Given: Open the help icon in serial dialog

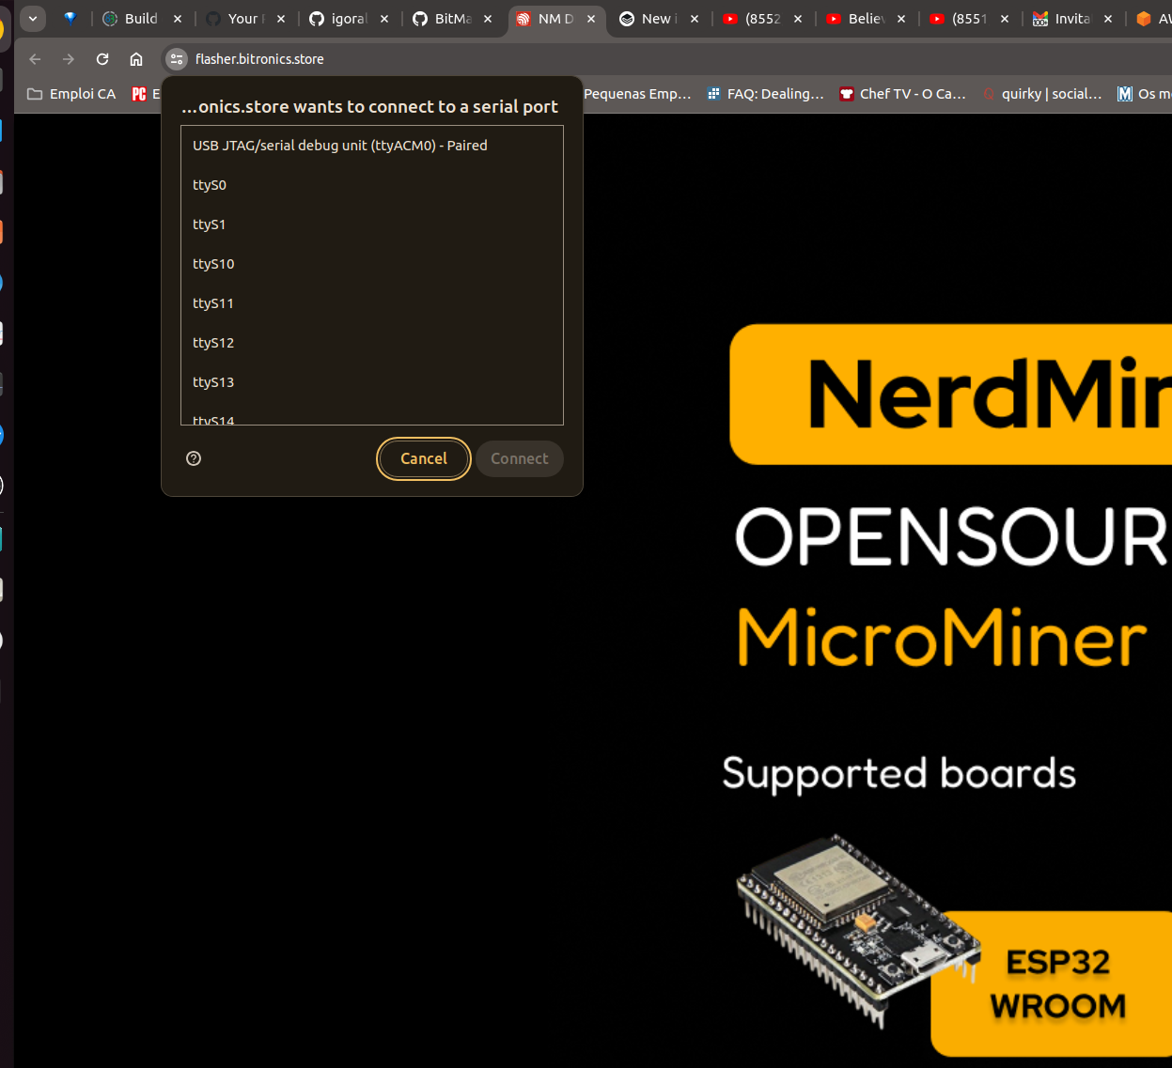Looking at the screenshot, I should [x=194, y=458].
